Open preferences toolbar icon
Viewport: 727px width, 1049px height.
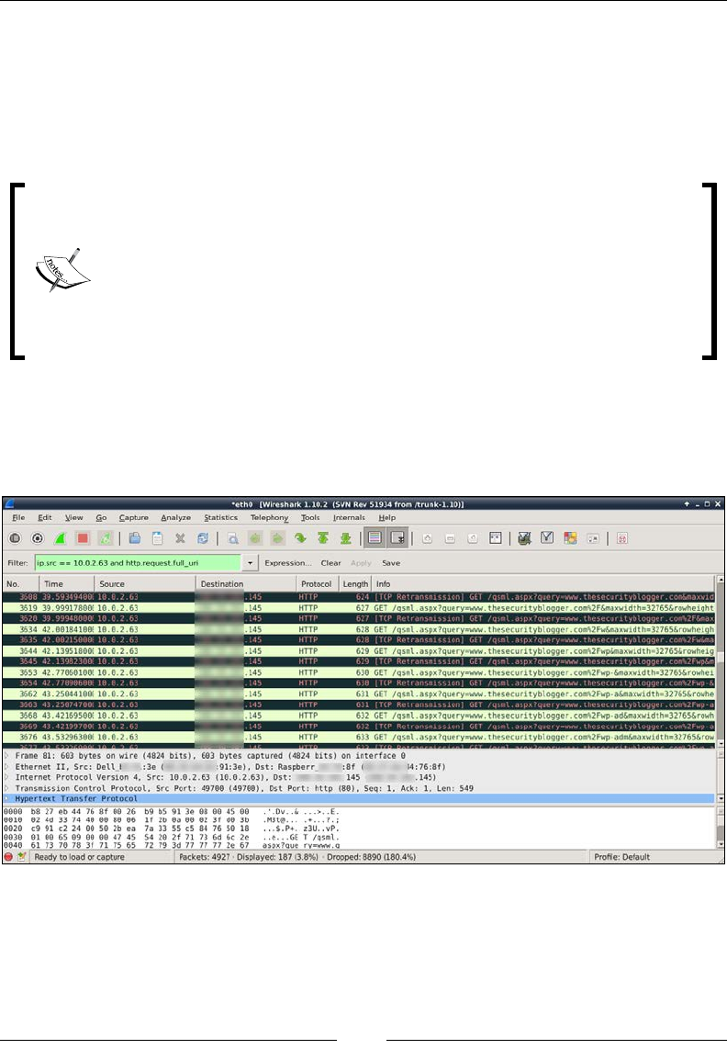pyautogui.click(x=593, y=538)
